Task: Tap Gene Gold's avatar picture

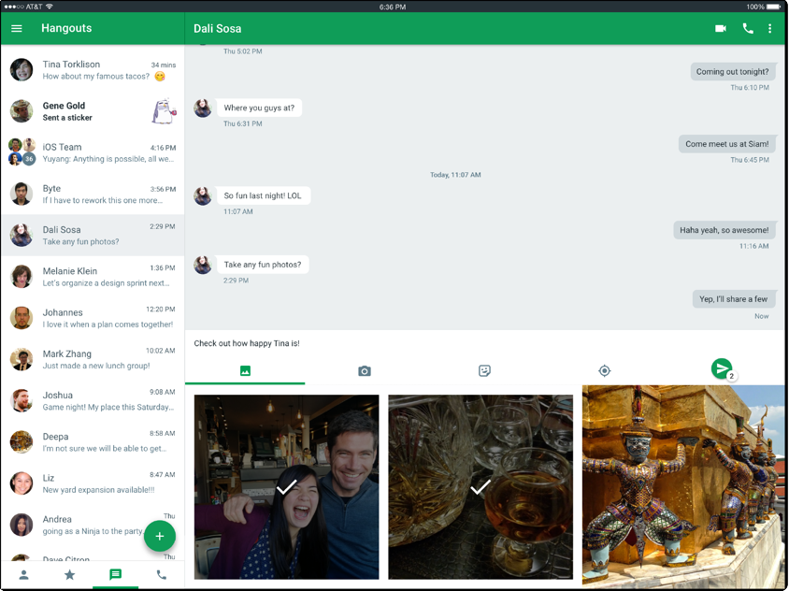Action: 22,111
